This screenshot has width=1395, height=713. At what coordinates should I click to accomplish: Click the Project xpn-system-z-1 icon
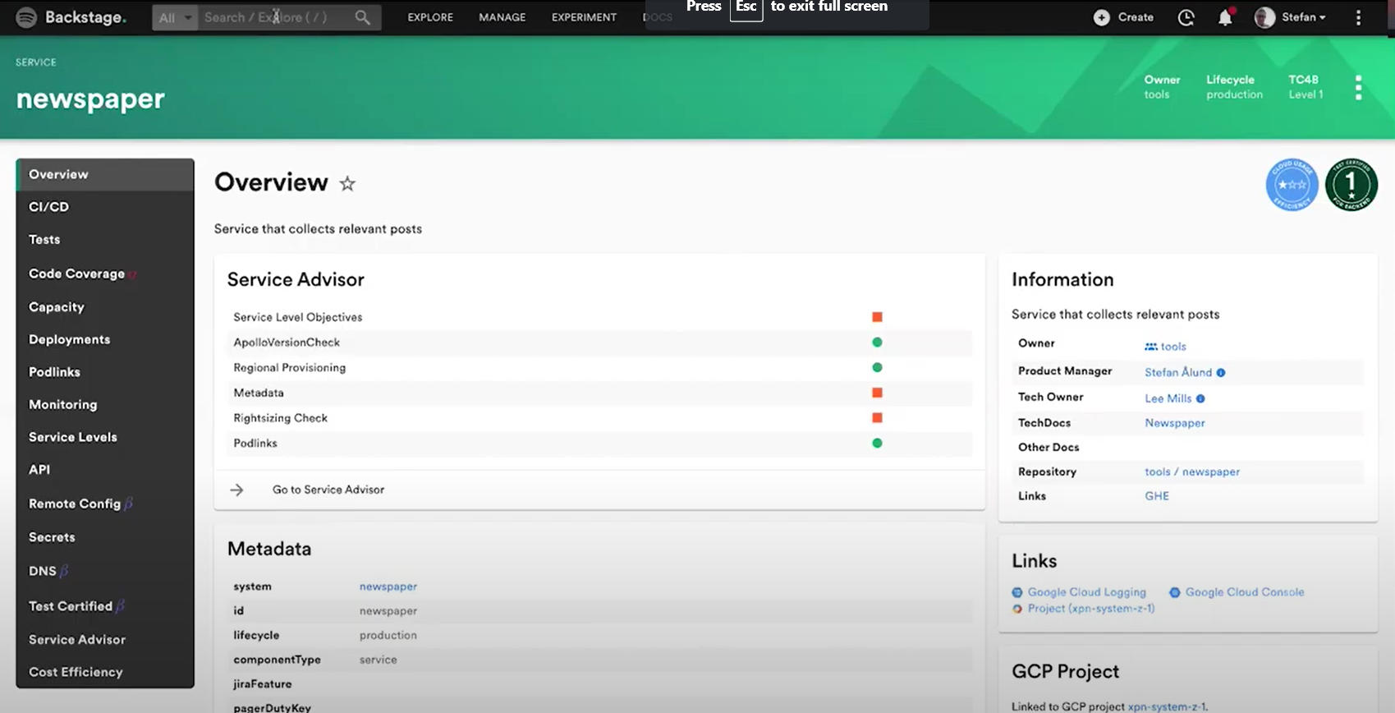pos(1017,609)
